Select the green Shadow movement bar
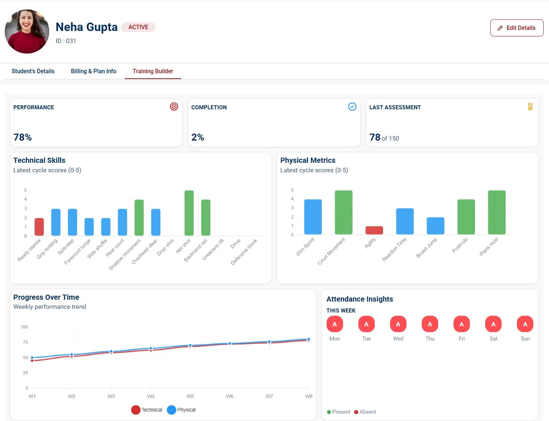The image size is (549, 421). point(139,217)
